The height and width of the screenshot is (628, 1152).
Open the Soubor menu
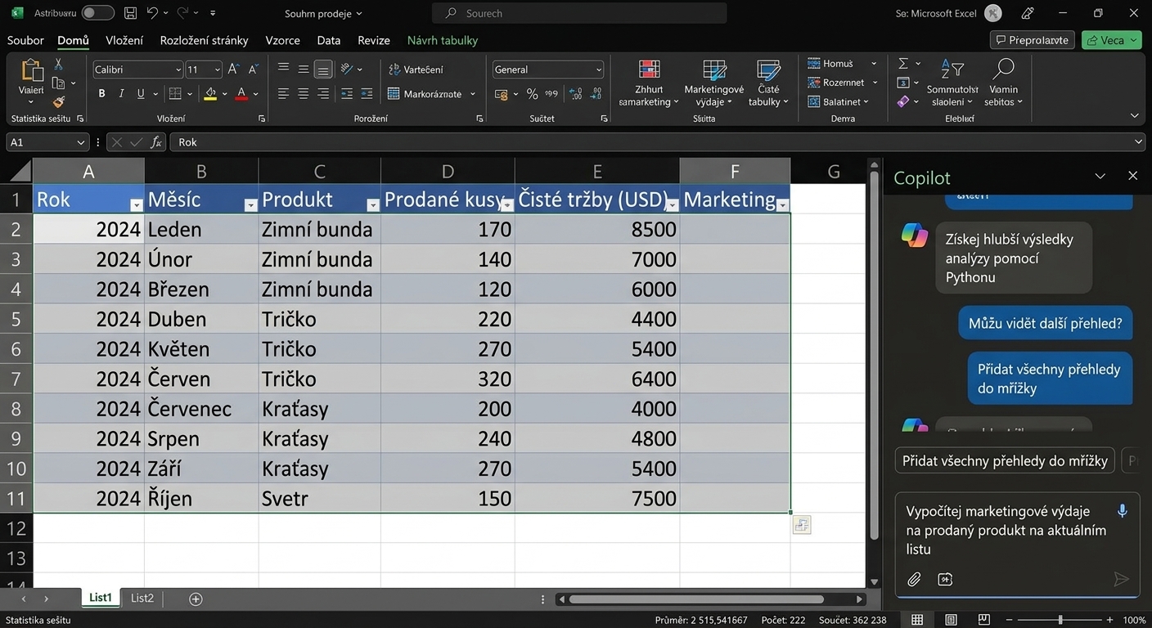(x=25, y=40)
